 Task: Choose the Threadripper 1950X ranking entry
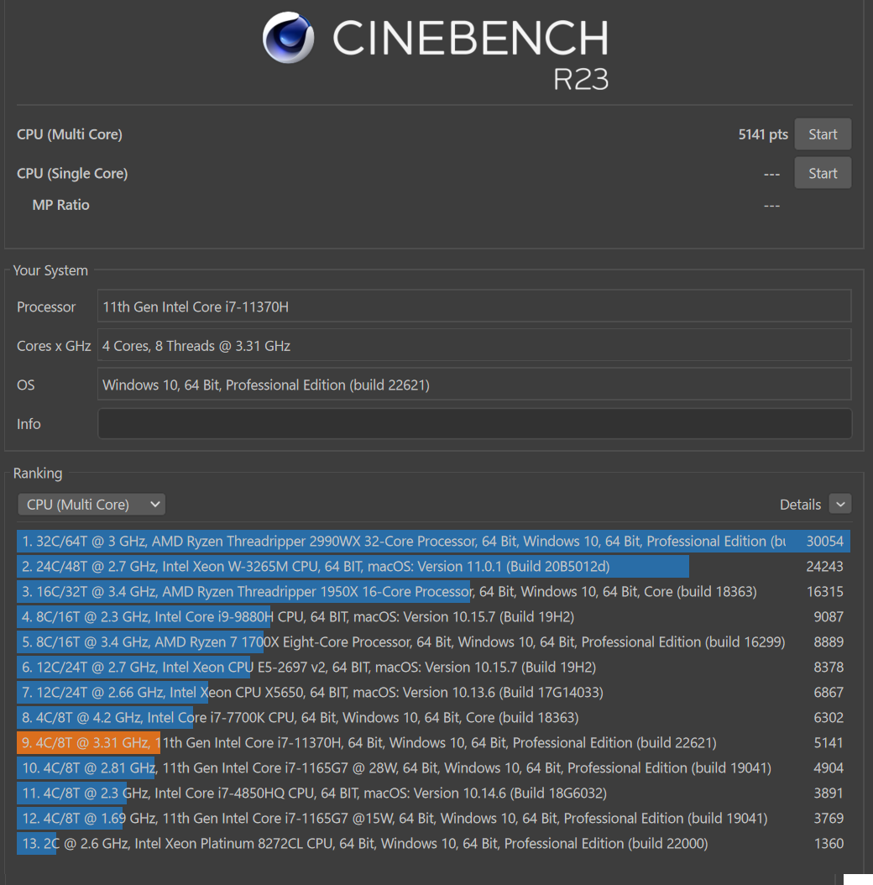(x=395, y=592)
